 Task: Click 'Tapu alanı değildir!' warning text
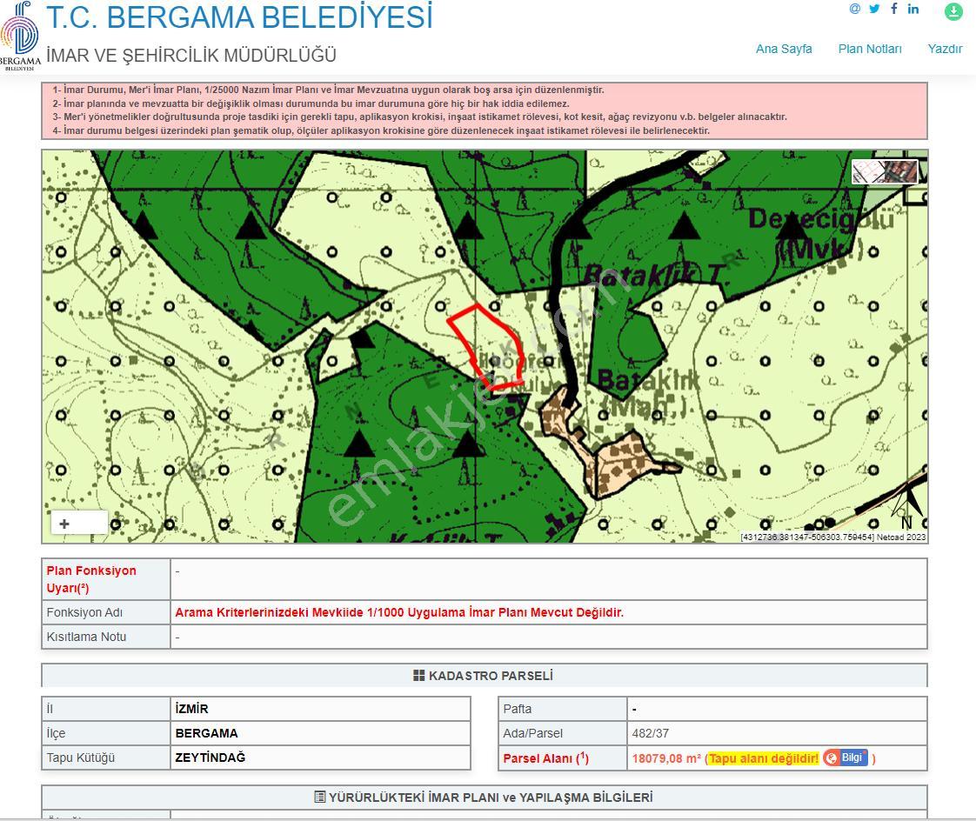pyautogui.click(x=763, y=758)
